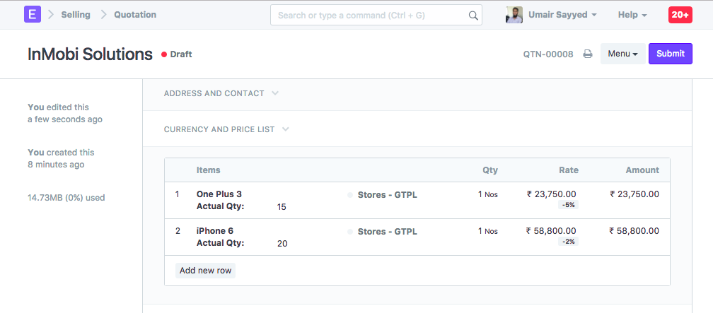Click the search magnifier icon
713x313 pixels.
tap(473, 15)
